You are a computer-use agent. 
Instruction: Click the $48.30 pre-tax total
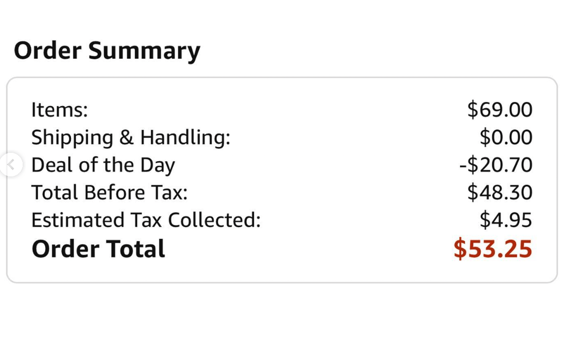pos(500,192)
